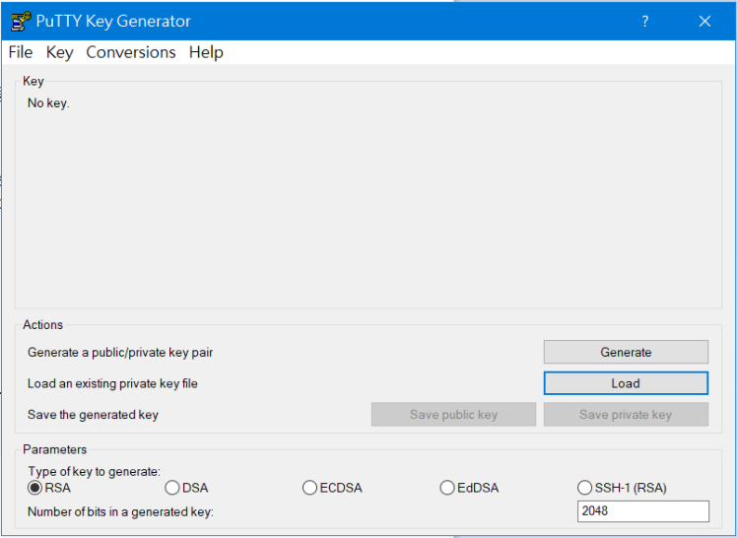
Task: Close the PuTTY Key Generator window
Action: click(704, 21)
